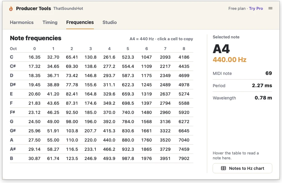
Task: Select the Frequencies tab
Action: [x=80, y=22]
